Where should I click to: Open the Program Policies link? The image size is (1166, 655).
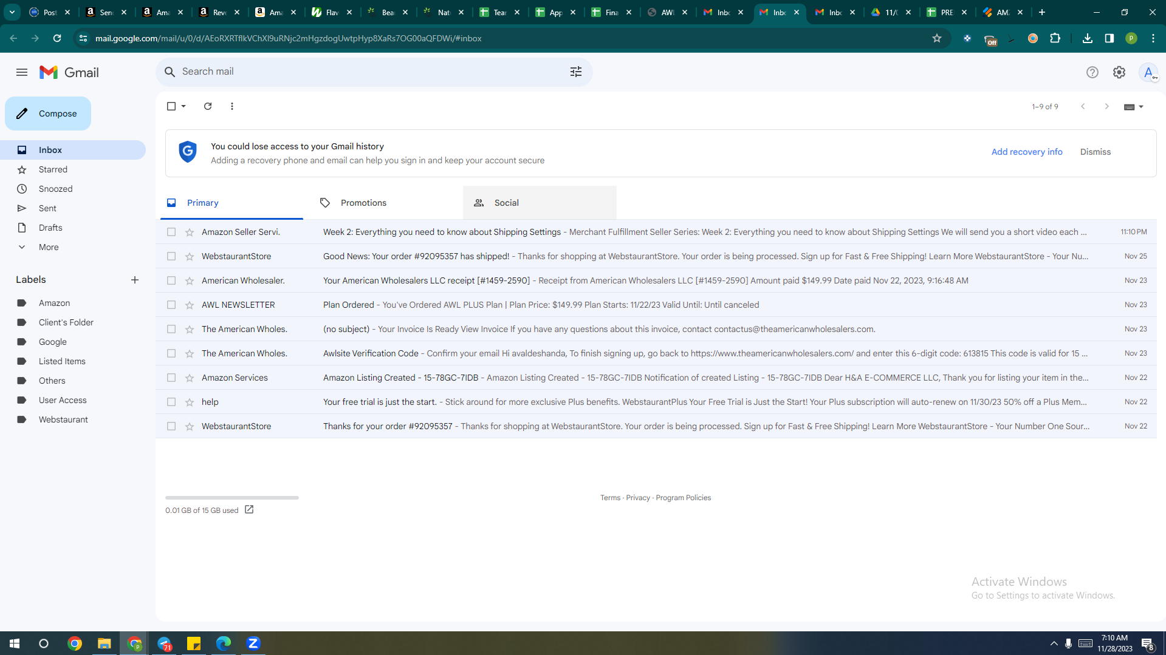683,498
